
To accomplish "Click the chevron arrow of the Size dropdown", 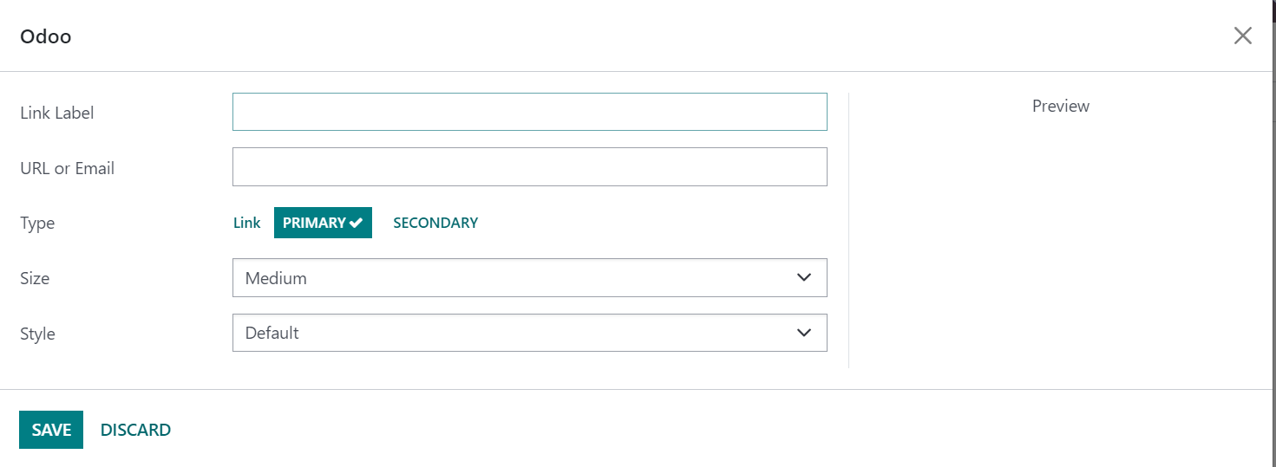I will (x=803, y=277).
